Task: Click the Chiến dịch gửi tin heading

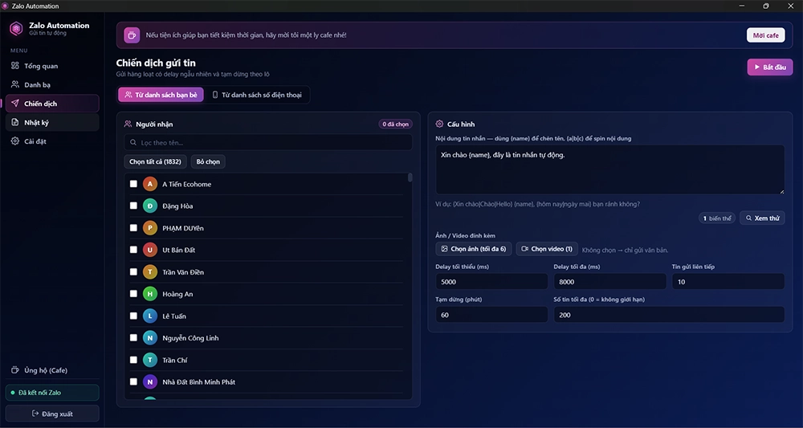Action: 156,63
